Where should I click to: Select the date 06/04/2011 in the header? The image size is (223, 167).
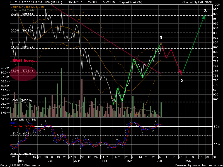75,2
